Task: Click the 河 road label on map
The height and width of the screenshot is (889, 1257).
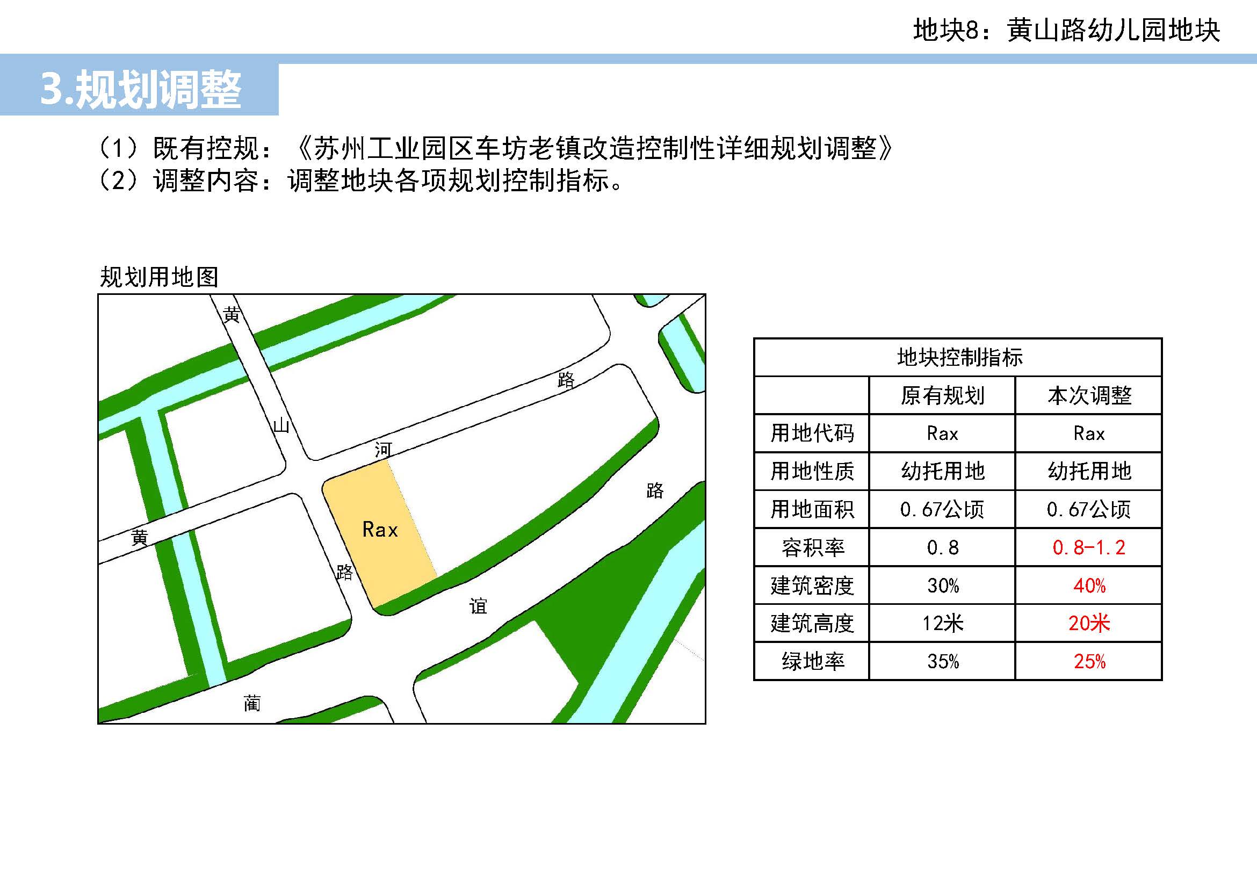Action: point(382,450)
